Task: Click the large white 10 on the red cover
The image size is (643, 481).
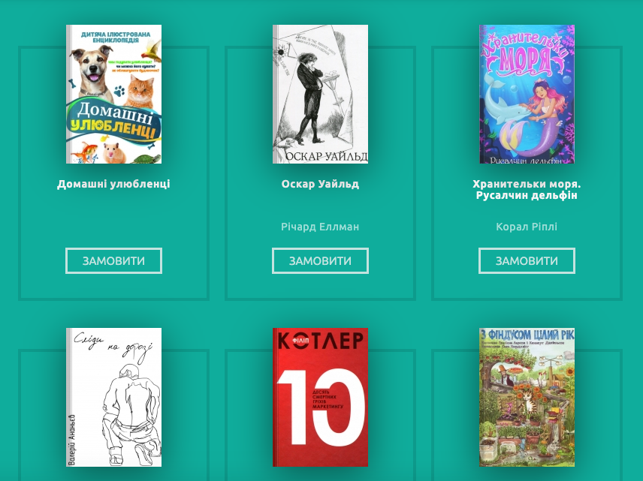Action: (x=320, y=407)
